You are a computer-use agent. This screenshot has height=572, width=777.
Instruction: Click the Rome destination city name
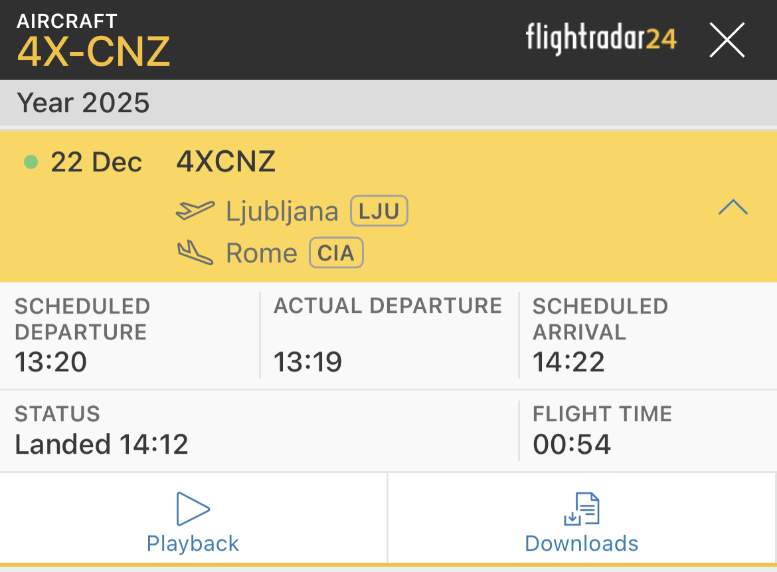(262, 253)
